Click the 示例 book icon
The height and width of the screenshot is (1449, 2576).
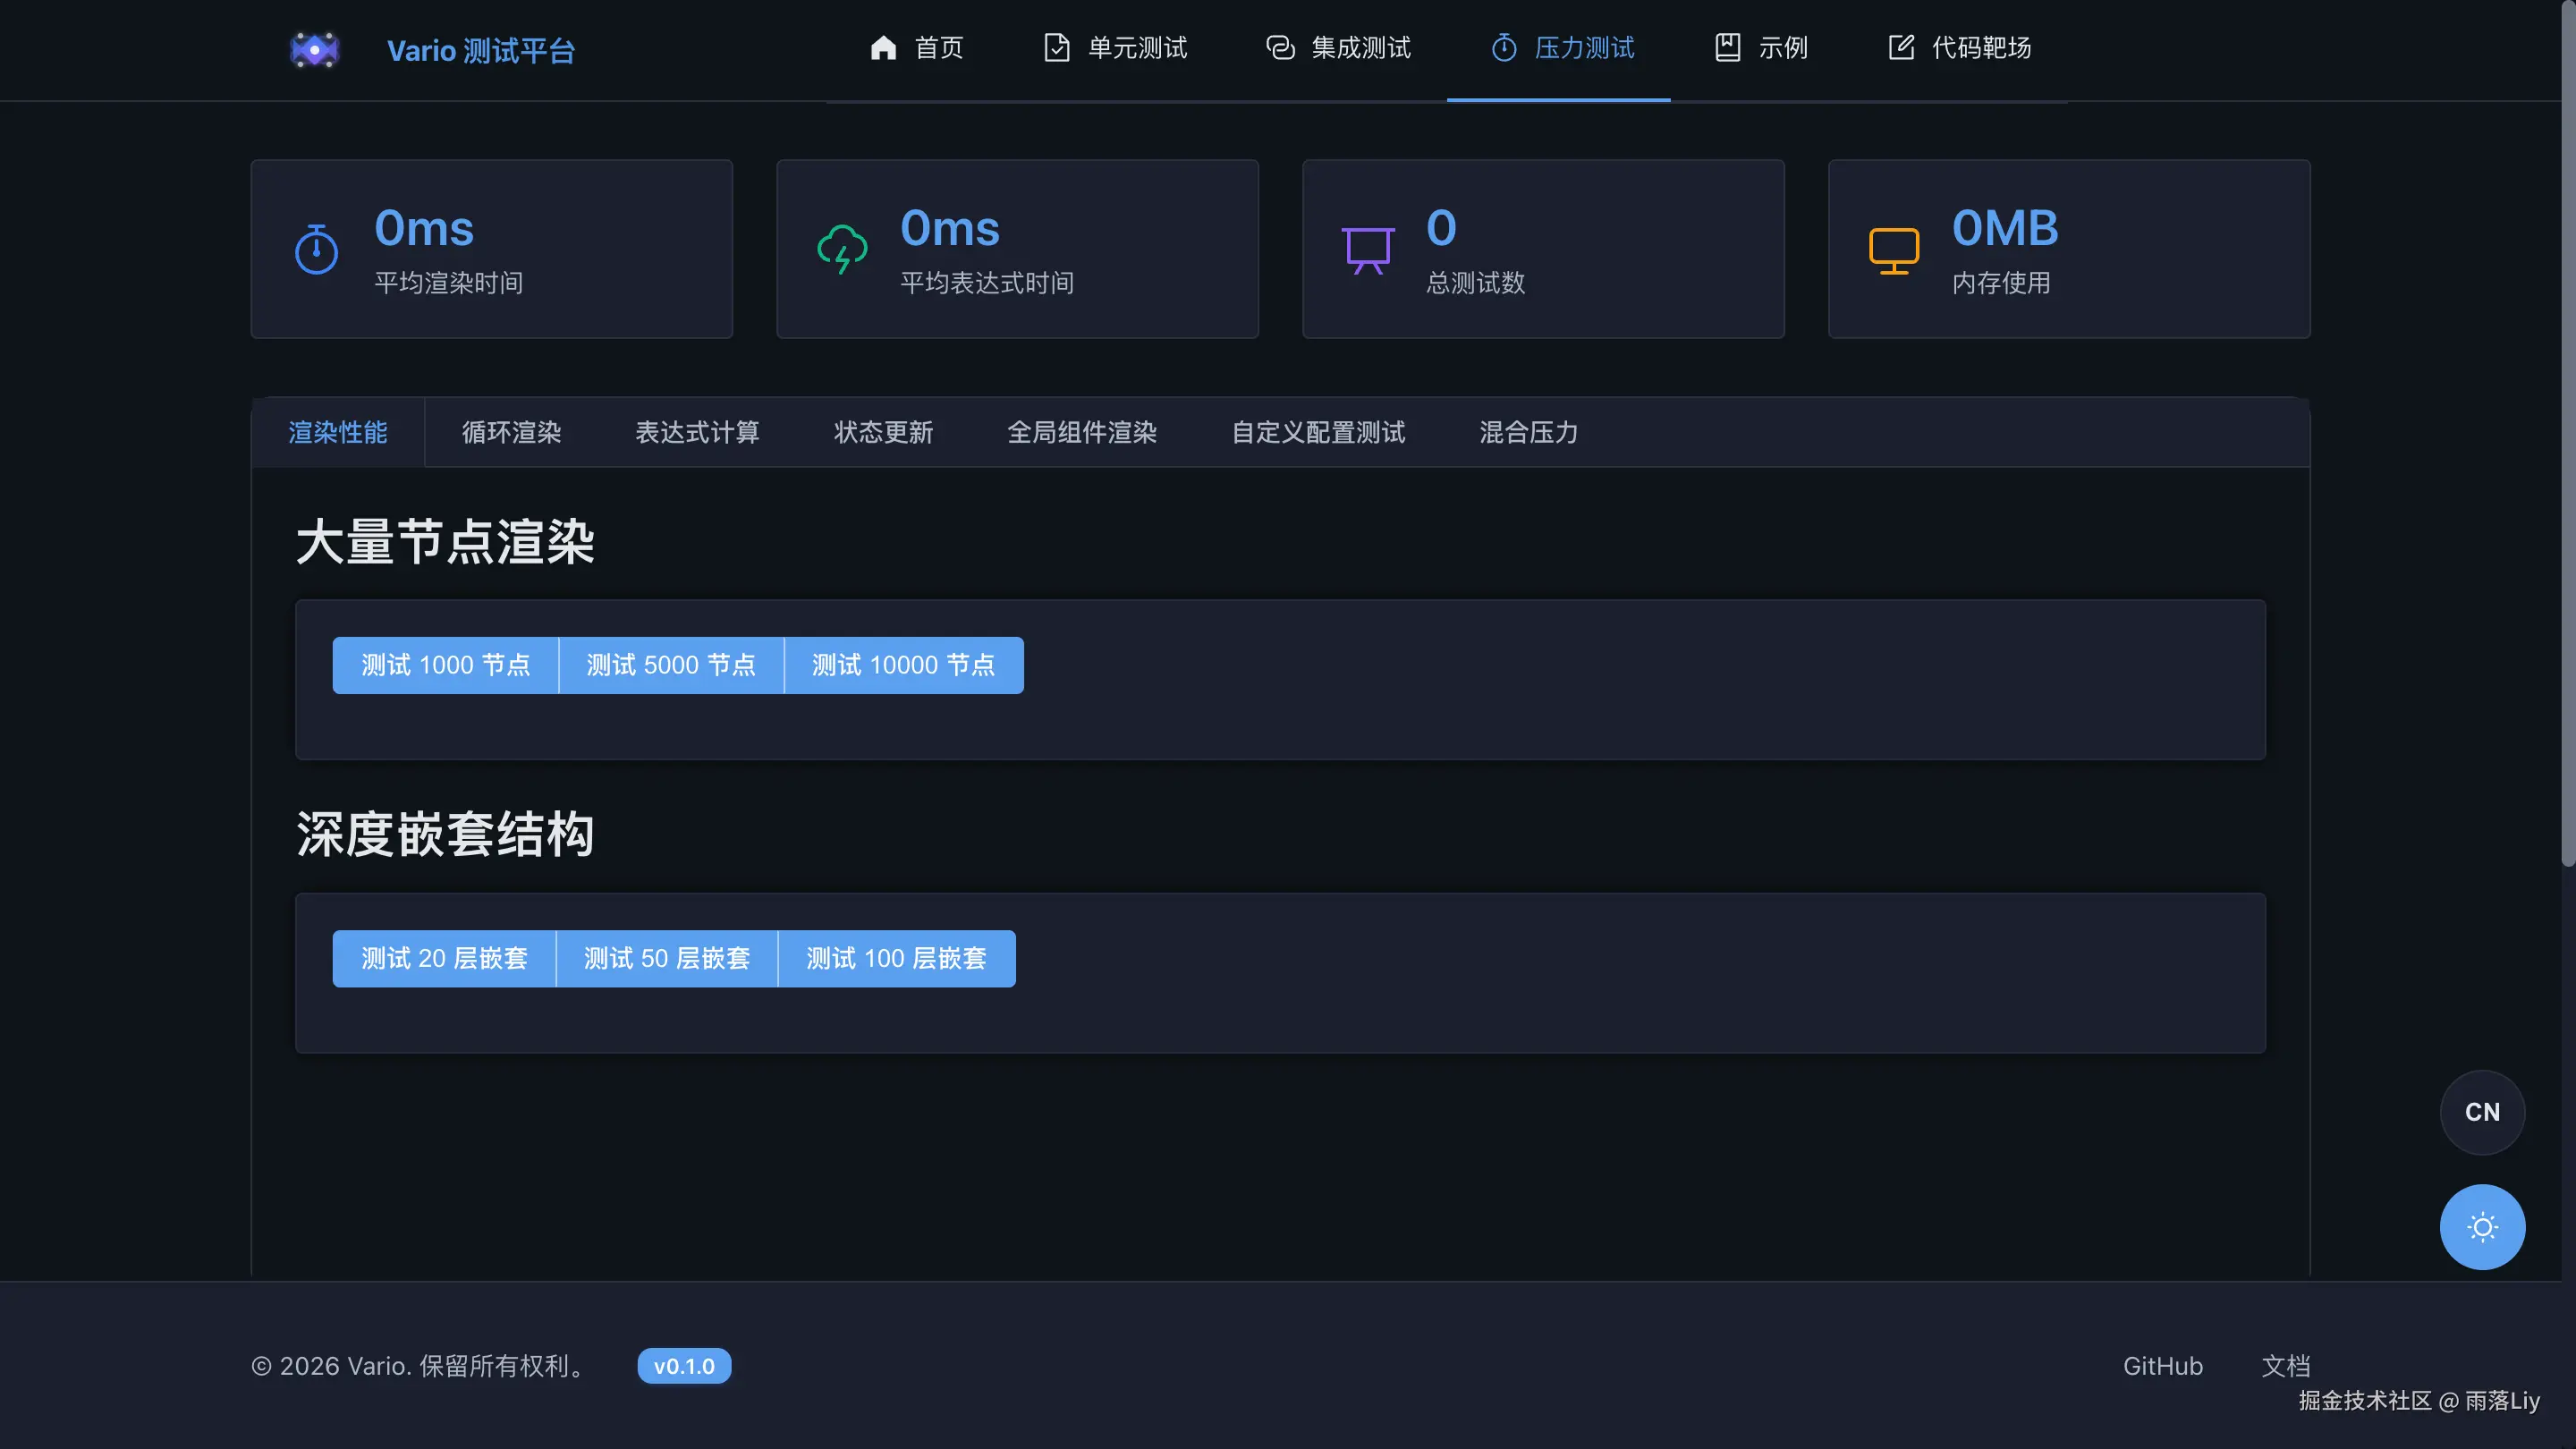click(x=1727, y=48)
